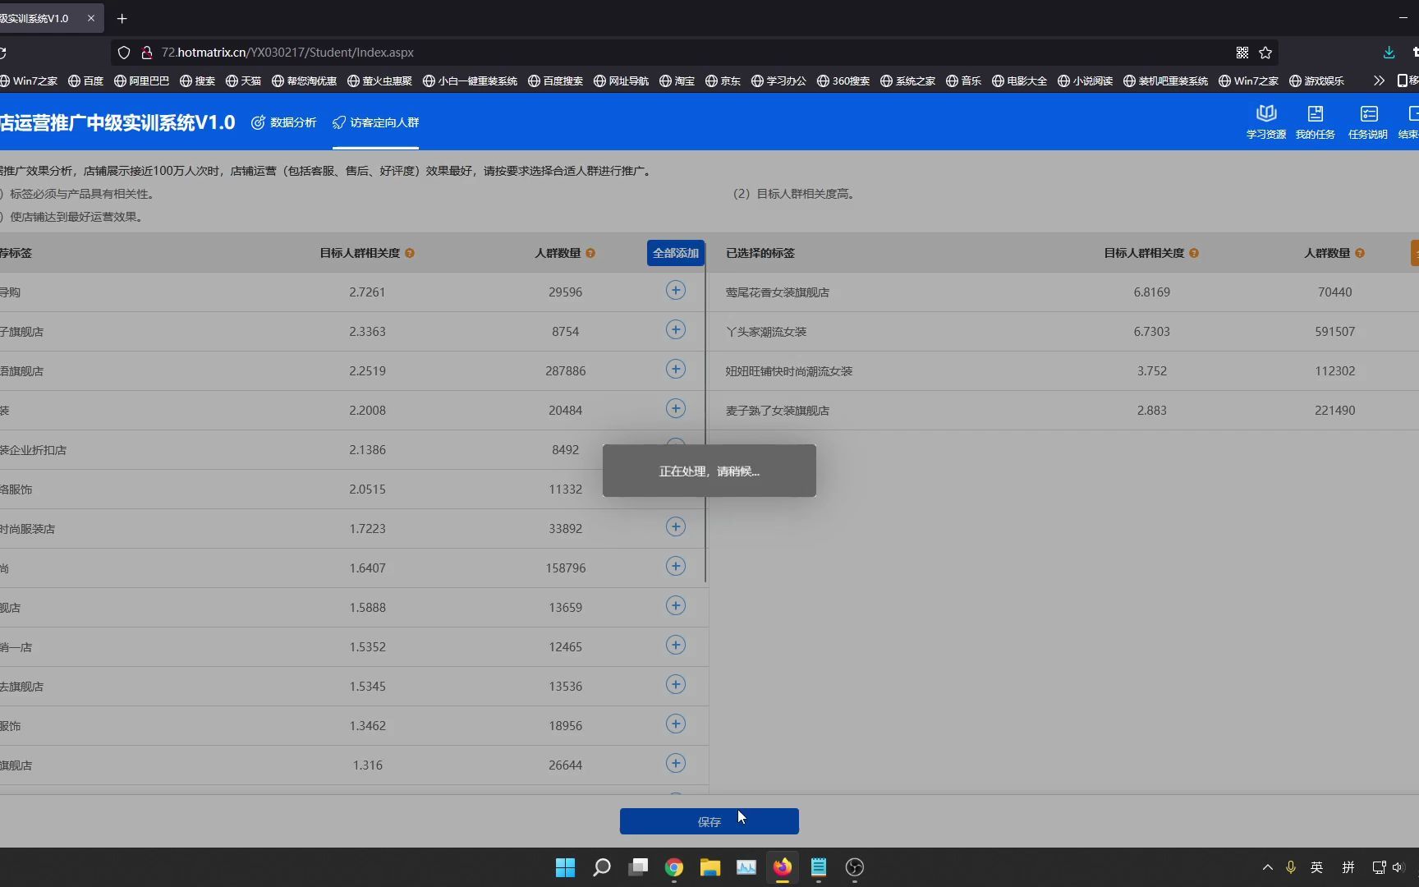
Task: Switch the 英 input language indicator
Action: click(1316, 867)
